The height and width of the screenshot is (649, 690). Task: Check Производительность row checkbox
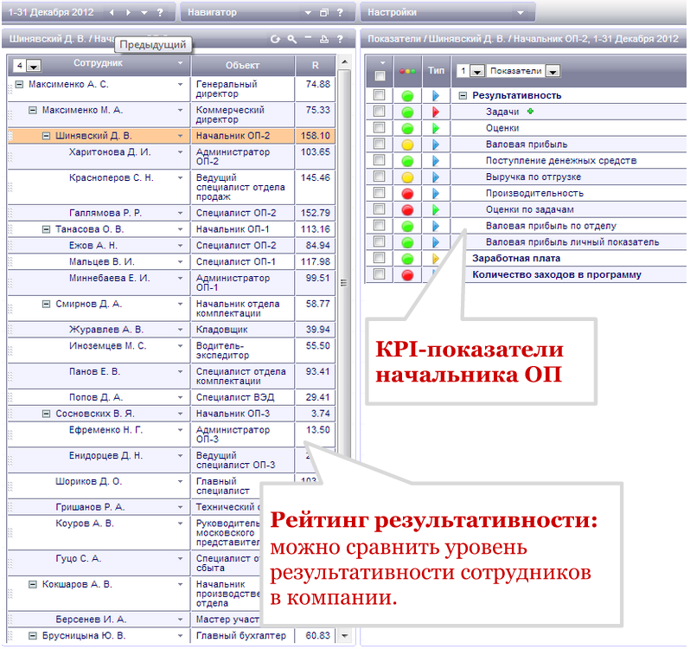point(379,193)
